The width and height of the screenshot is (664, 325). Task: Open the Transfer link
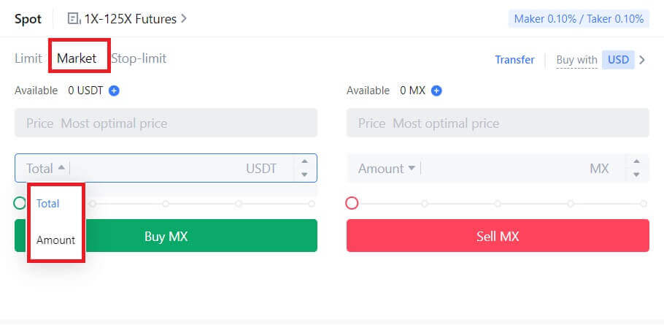(514, 60)
